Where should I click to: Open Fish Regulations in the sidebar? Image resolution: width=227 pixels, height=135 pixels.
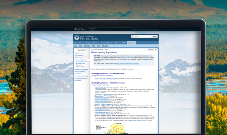click(79, 55)
